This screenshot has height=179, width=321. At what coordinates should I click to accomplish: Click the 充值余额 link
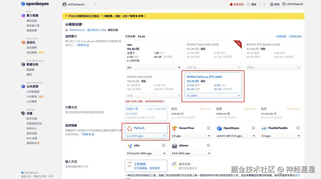point(281,37)
